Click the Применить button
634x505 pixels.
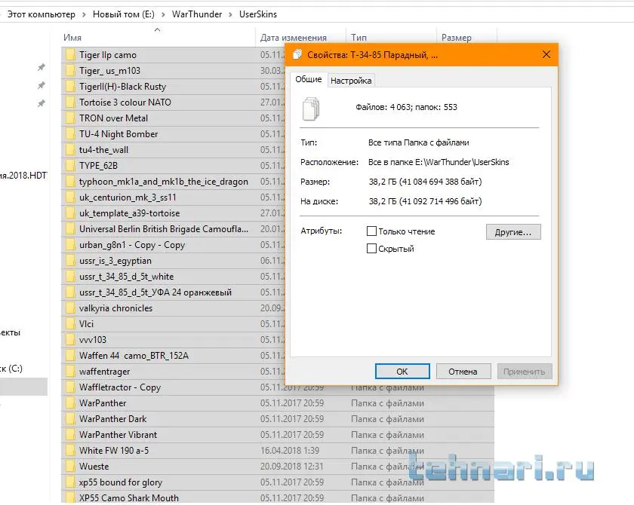tap(525, 372)
